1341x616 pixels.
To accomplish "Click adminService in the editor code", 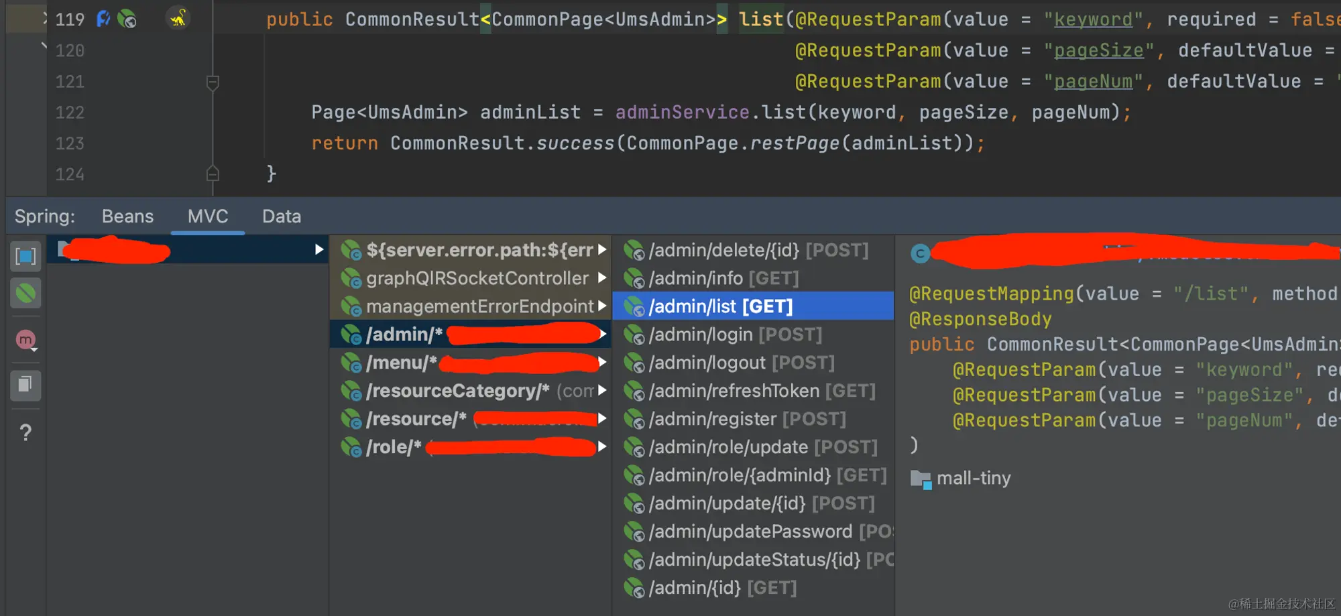I will coord(683,112).
